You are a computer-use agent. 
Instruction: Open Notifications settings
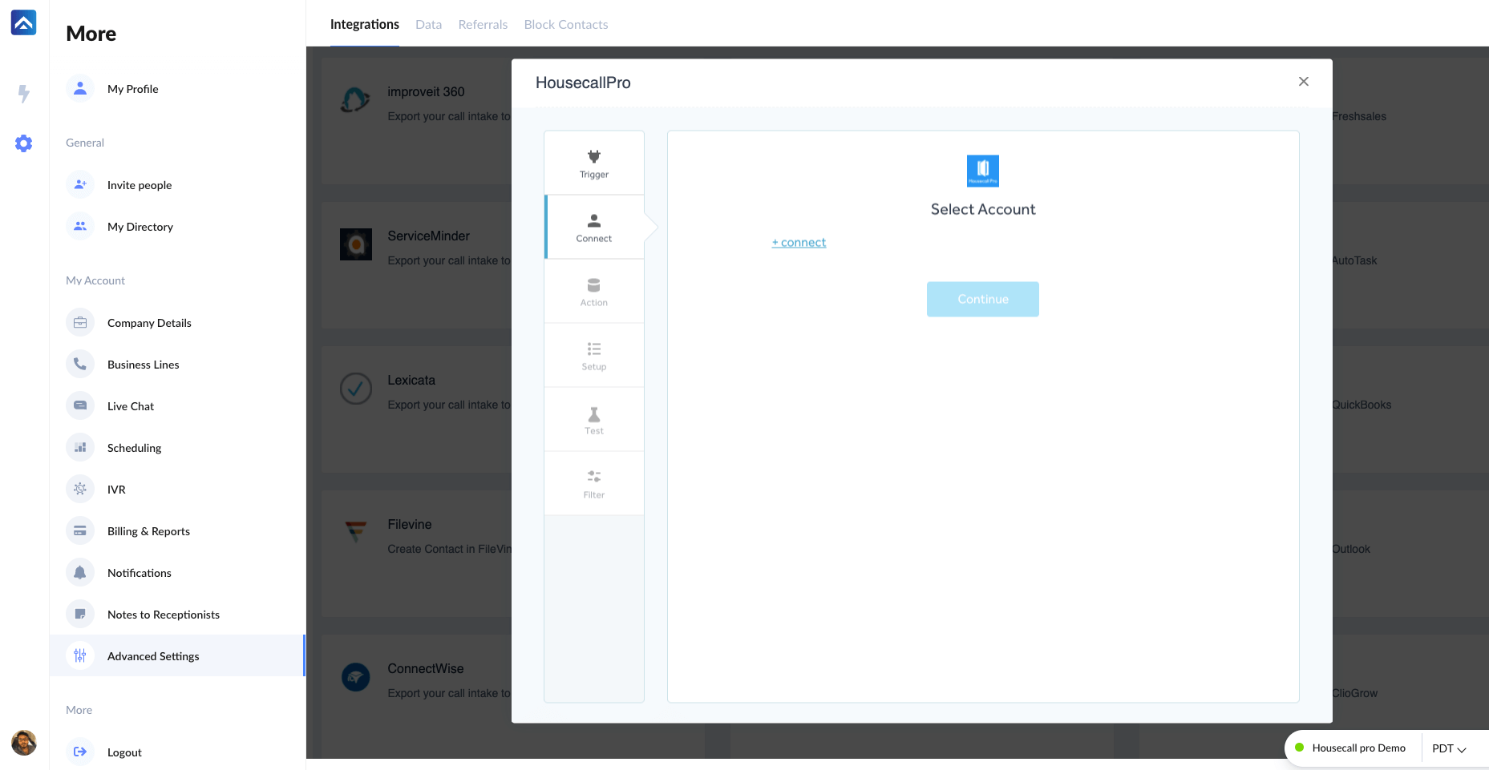(x=140, y=573)
